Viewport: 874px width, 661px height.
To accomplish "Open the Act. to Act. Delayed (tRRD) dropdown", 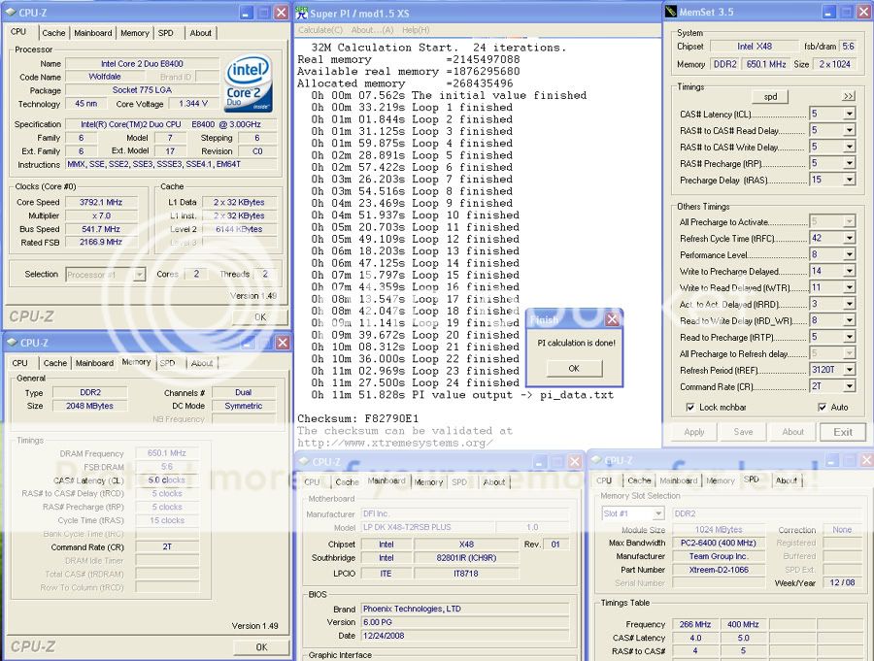I will (849, 304).
